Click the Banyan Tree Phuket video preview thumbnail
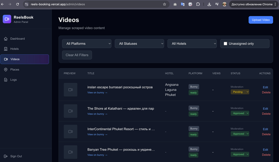Image resolution: width=279 pixels, height=162 pixels. [x=71, y=152]
